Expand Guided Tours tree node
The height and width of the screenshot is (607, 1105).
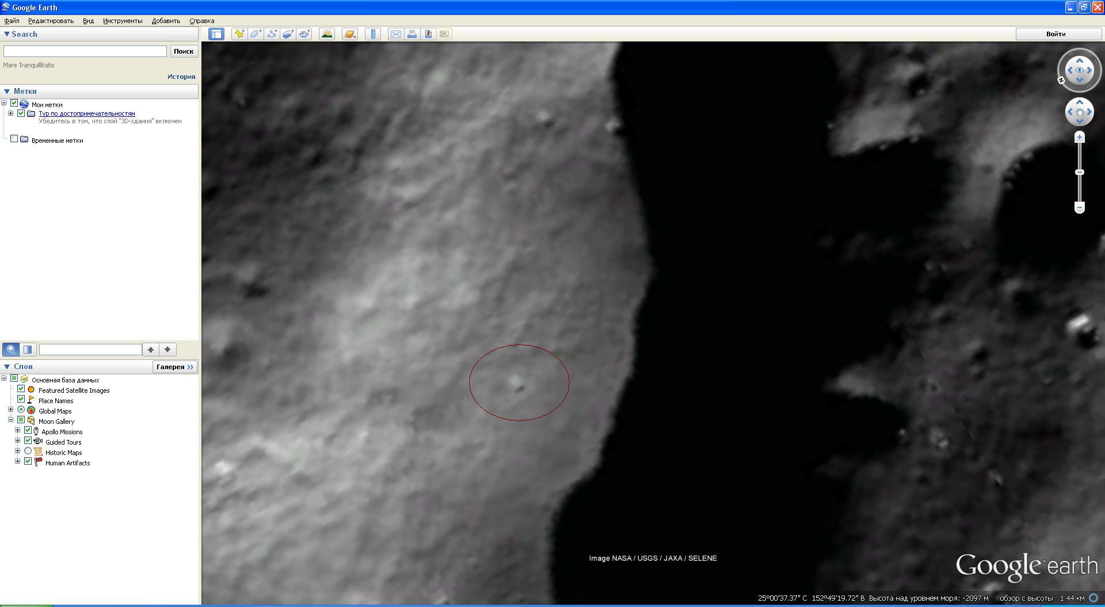(x=18, y=441)
